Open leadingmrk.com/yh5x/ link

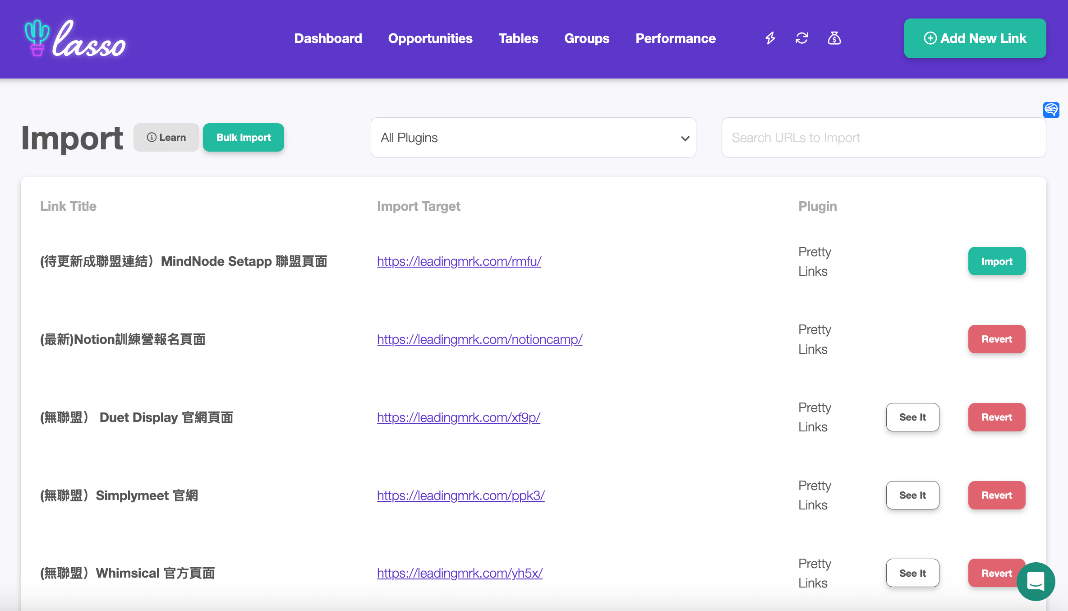[460, 573]
